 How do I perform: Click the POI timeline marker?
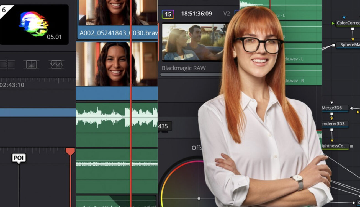(x=19, y=158)
